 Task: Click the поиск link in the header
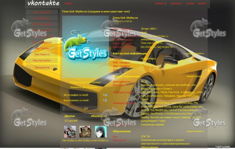point(68,4)
